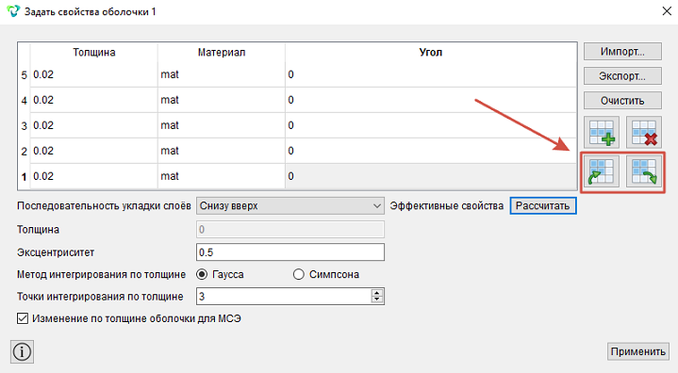Open the Снизу вверх layer sequence dropdown

[290, 206]
